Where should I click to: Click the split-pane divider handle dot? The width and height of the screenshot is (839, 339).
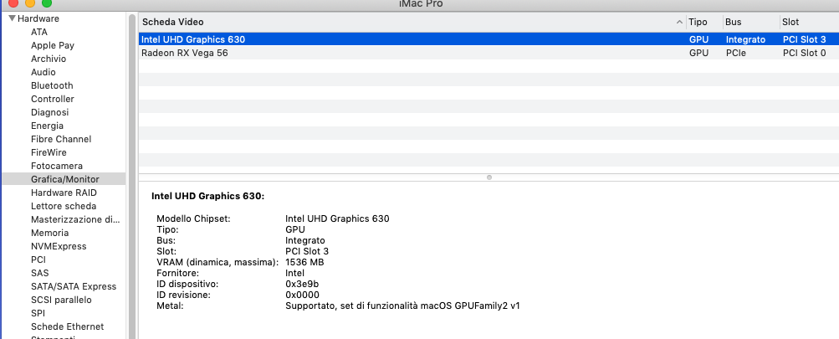pos(489,177)
